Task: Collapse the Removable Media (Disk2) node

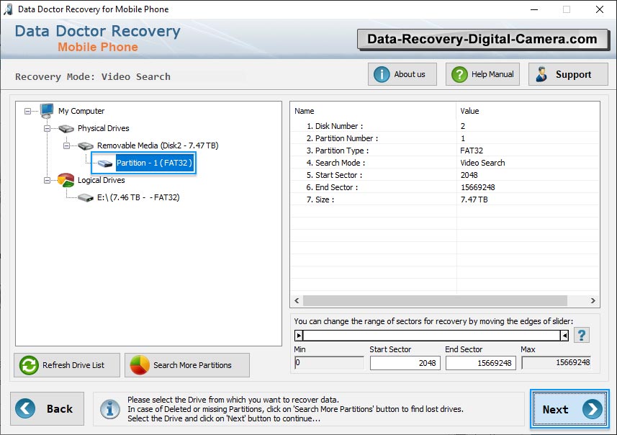Action: tap(66, 146)
